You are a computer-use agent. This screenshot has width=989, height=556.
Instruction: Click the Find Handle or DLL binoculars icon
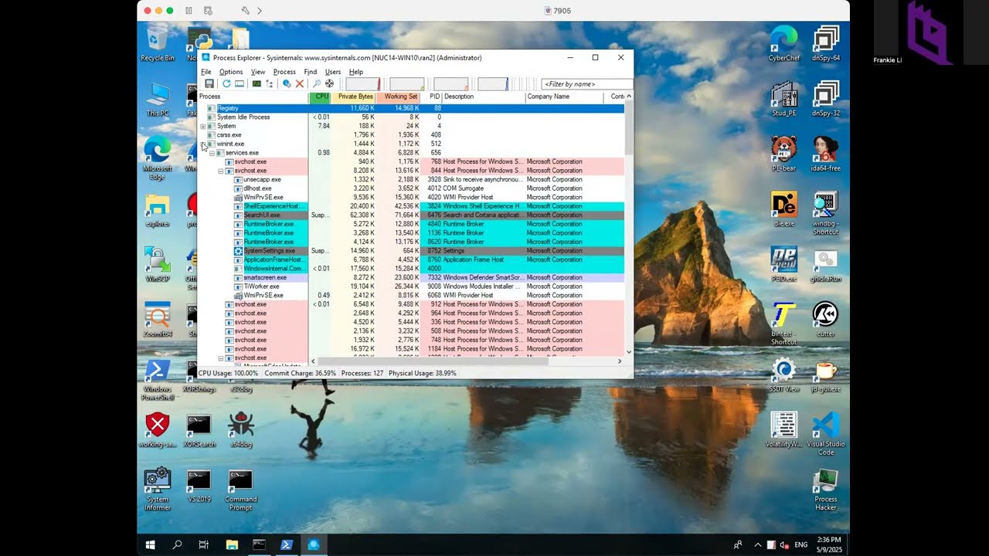[x=316, y=83]
